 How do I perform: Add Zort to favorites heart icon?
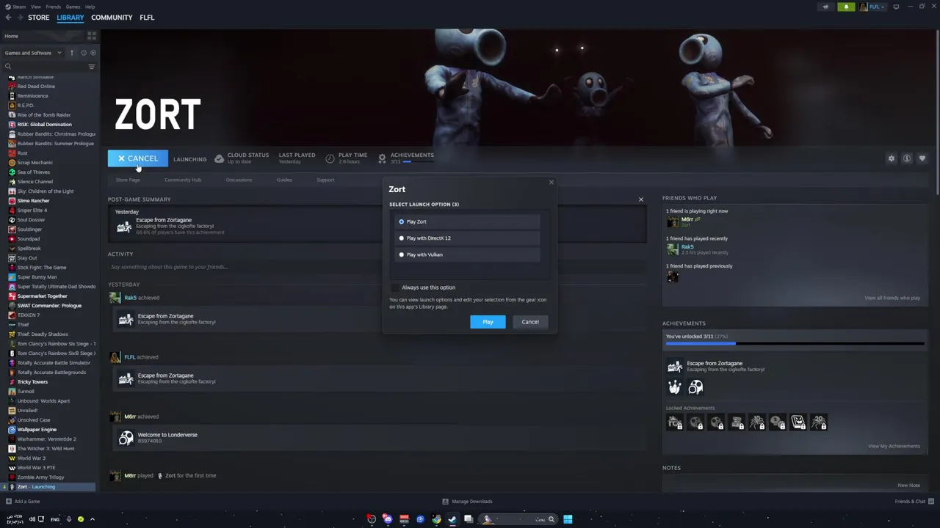pos(922,158)
